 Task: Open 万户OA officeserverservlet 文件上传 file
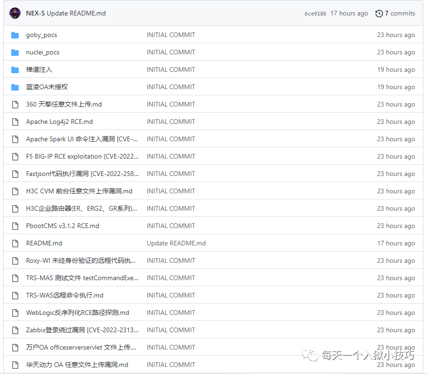tap(81, 347)
